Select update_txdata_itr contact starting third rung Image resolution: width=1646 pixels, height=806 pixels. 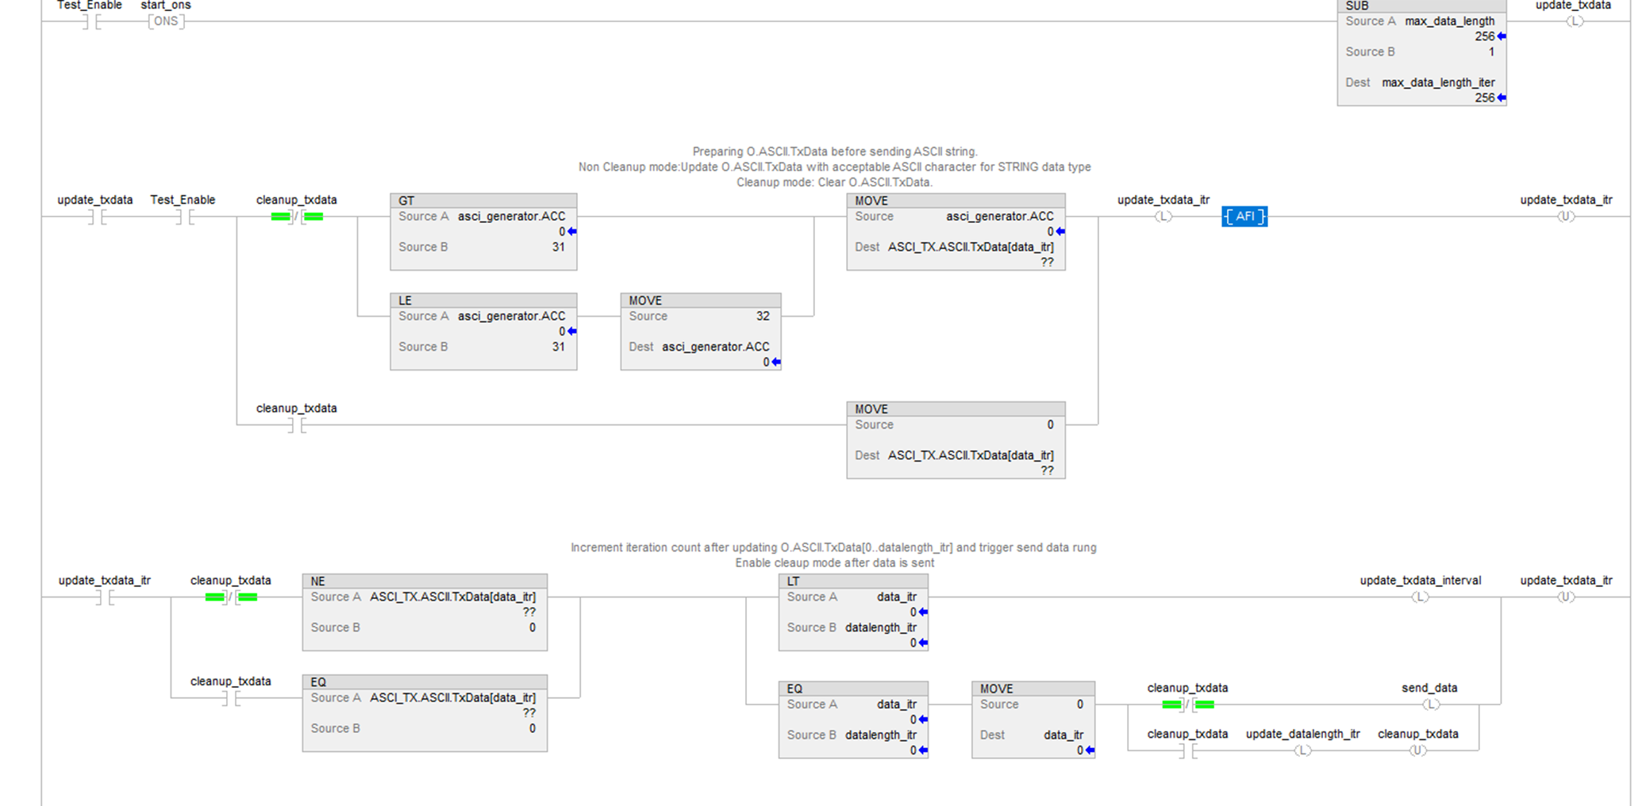[x=105, y=597]
